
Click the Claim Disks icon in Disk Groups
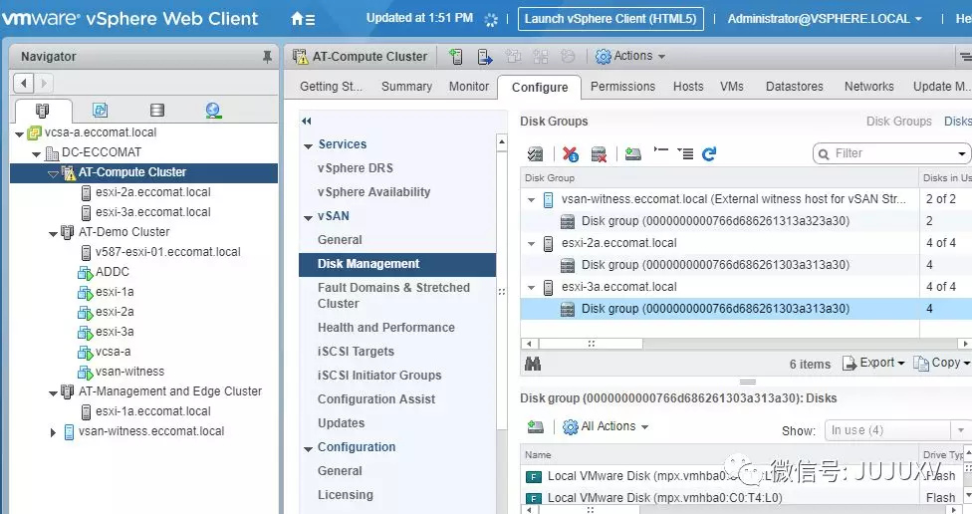click(x=535, y=153)
